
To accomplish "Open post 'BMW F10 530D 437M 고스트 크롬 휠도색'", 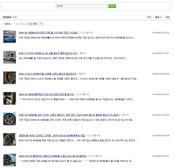I will 48,53.
